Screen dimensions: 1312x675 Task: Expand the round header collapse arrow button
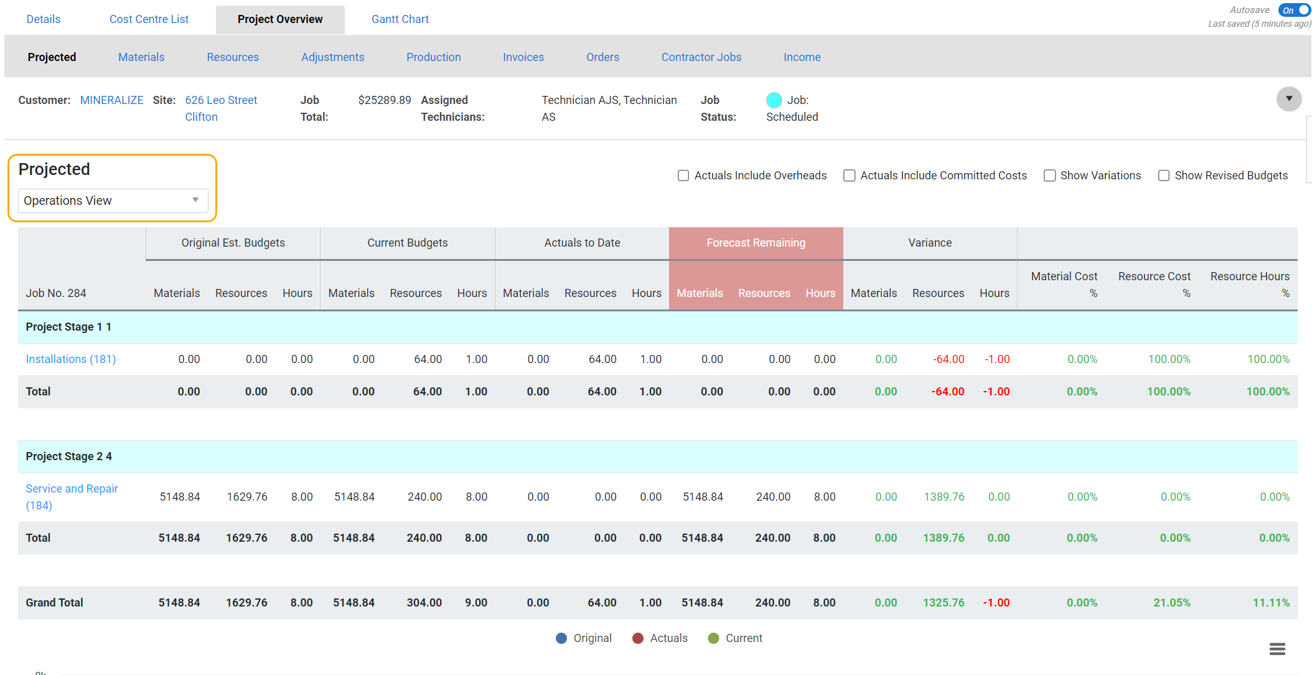click(x=1288, y=99)
